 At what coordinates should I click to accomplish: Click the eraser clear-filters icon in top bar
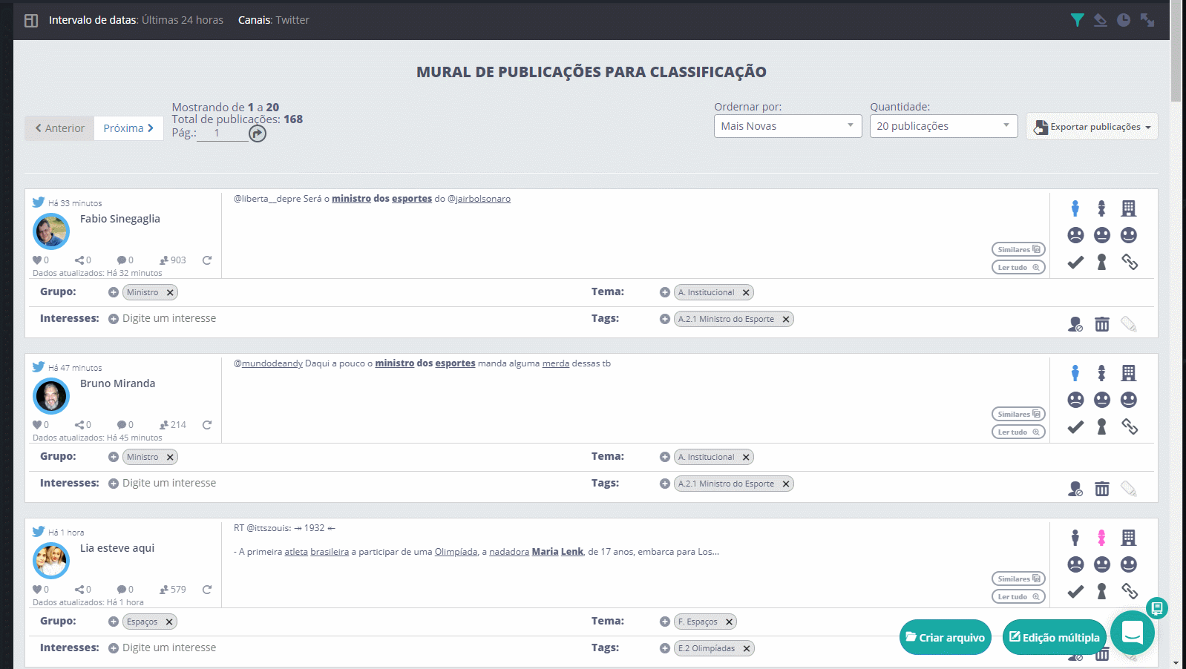tap(1100, 20)
